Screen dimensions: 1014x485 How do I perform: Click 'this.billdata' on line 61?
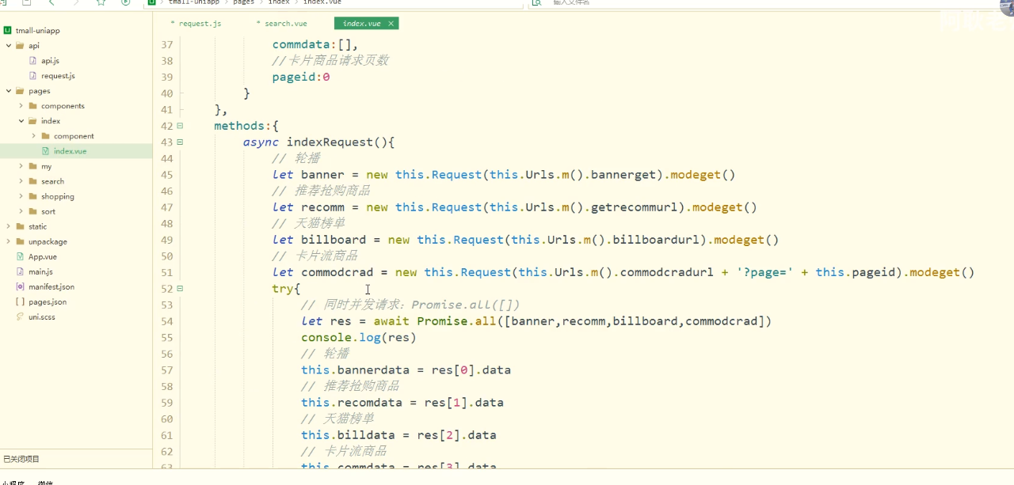click(348, 435)
